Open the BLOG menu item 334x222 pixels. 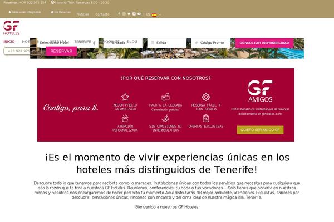coord(132,42)
